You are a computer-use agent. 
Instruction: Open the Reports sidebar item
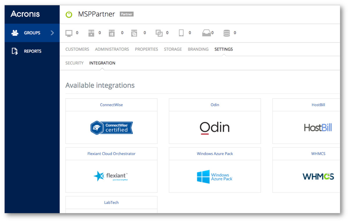pyautogui.click(x=32, y=51)
